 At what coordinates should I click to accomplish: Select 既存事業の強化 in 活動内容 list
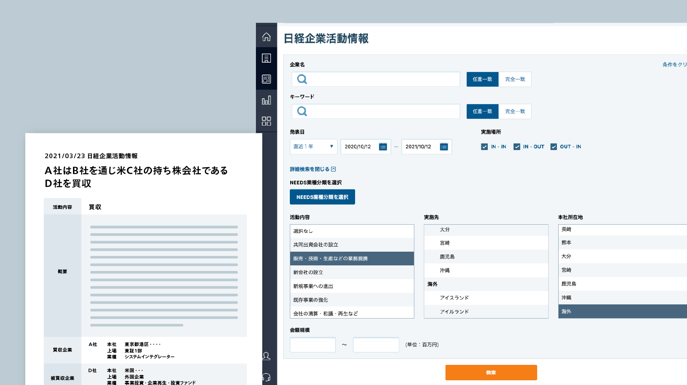point(352,300)
